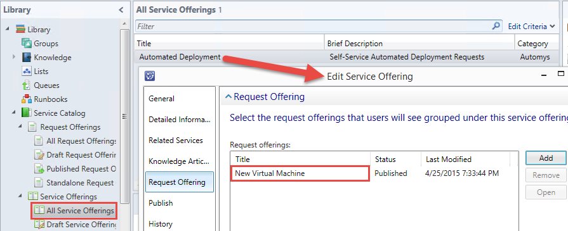
Task: Open the Detailed Information tab
Action: 180,119
